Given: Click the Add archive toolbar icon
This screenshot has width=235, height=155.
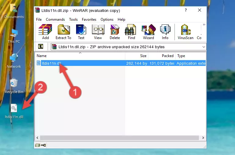Looking at the screenshot, I should [x=45, y=32].
